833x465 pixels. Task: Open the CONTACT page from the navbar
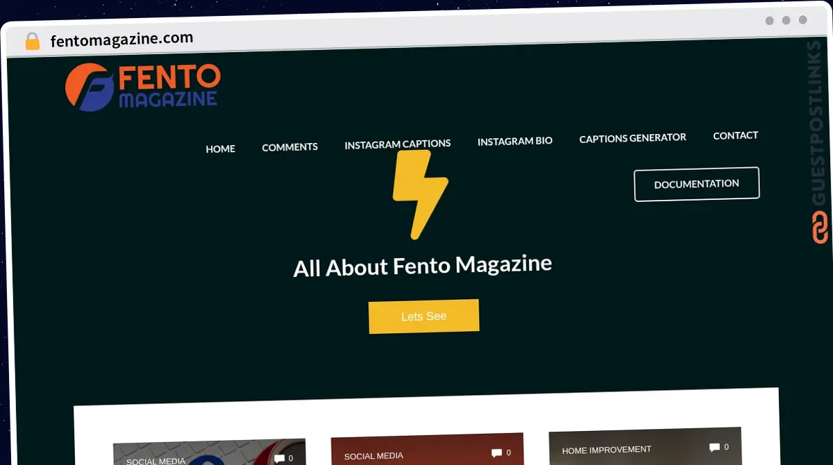click(735, 135)
